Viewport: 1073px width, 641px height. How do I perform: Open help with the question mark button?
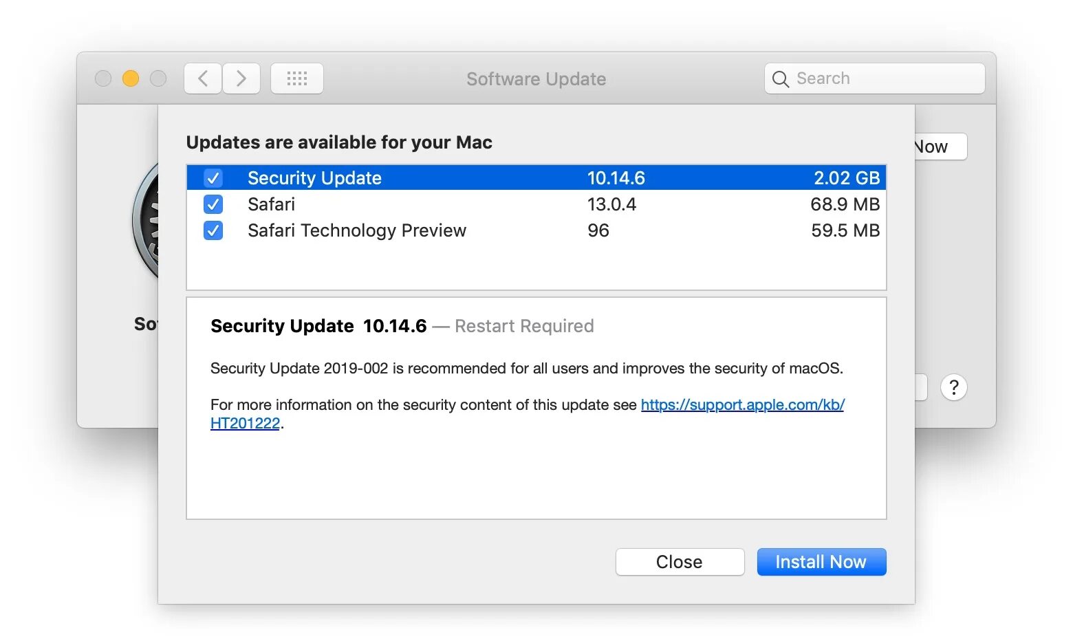(x=953, y=388)
